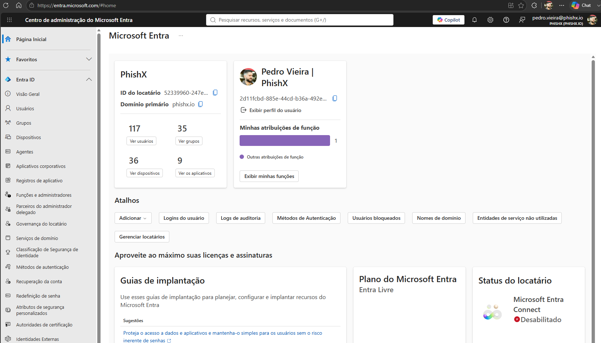Click Exibir minhas funções button
This screenshot has width=601, height=343.
click(269, 176)
